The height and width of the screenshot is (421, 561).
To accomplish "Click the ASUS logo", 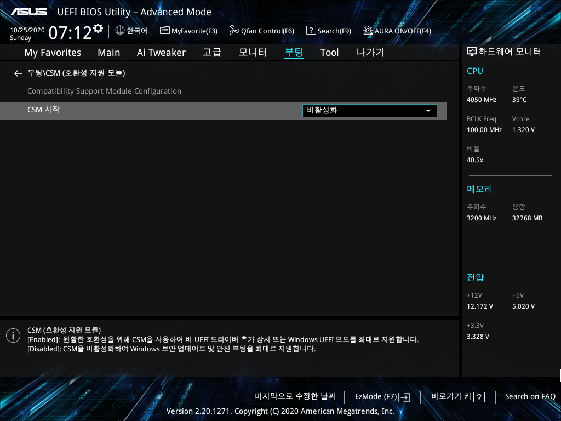I will click(x=28, y=12).
